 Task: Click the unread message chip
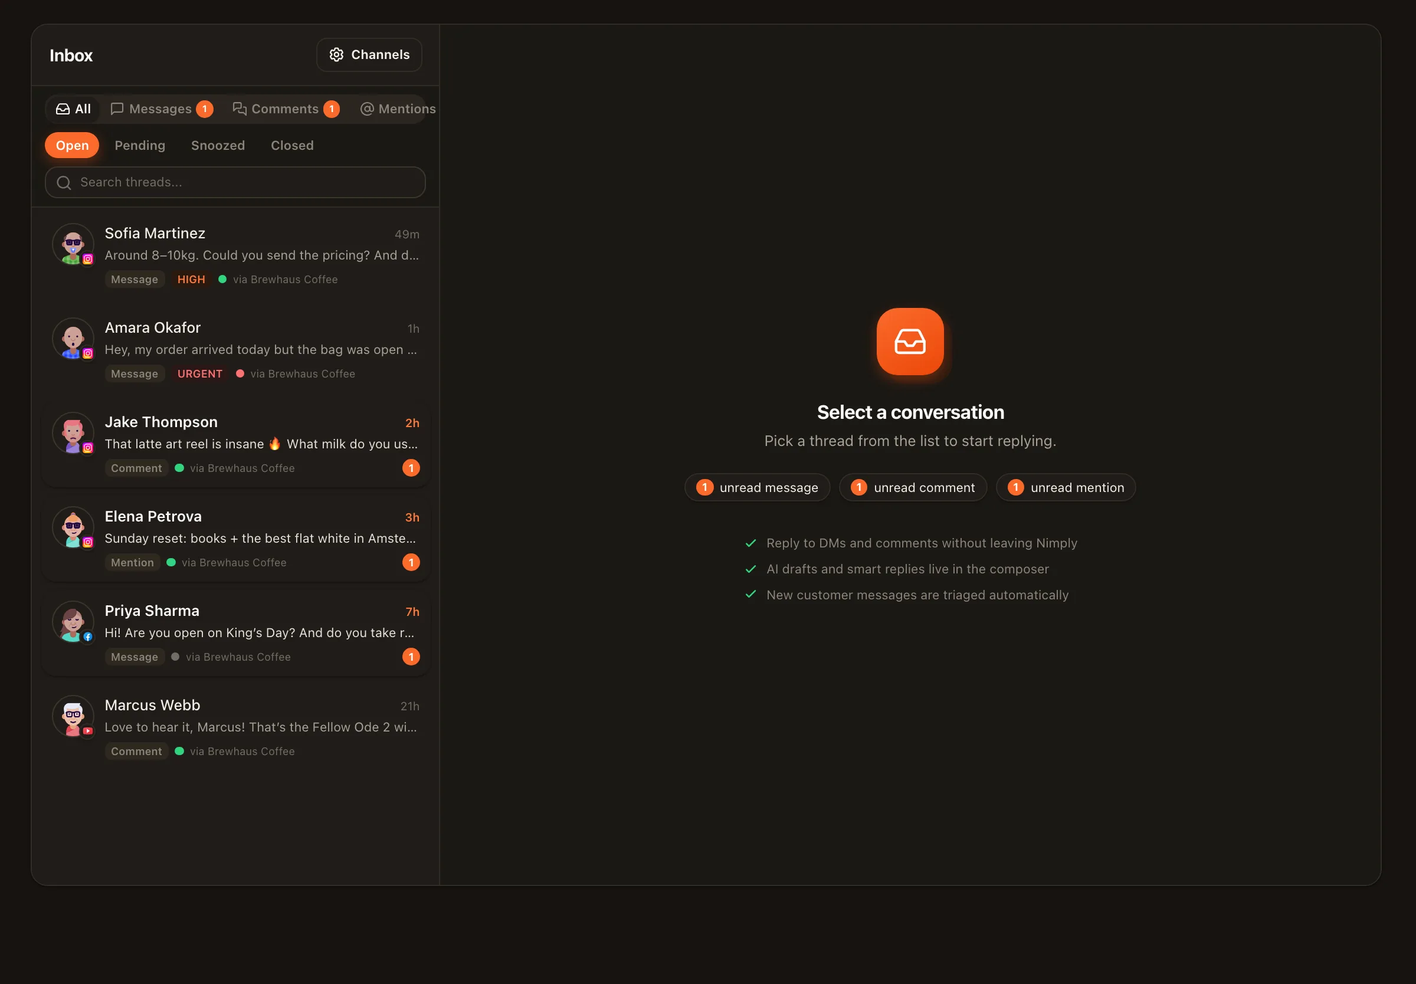[757, 488]
